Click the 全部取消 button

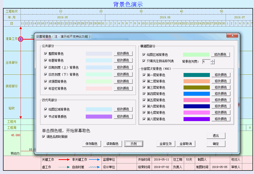point(186,144)
